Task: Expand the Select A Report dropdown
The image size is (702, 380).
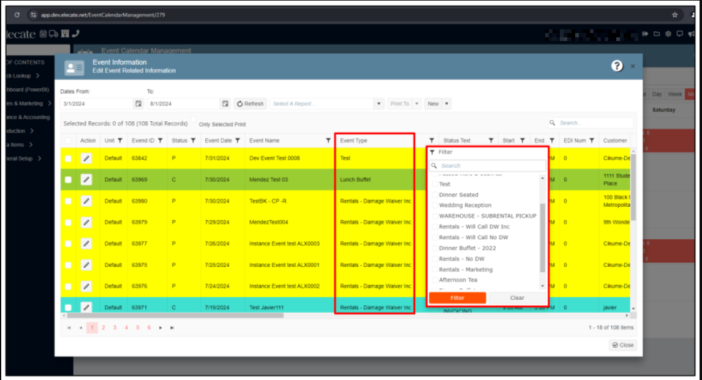Action: point(379,104)
